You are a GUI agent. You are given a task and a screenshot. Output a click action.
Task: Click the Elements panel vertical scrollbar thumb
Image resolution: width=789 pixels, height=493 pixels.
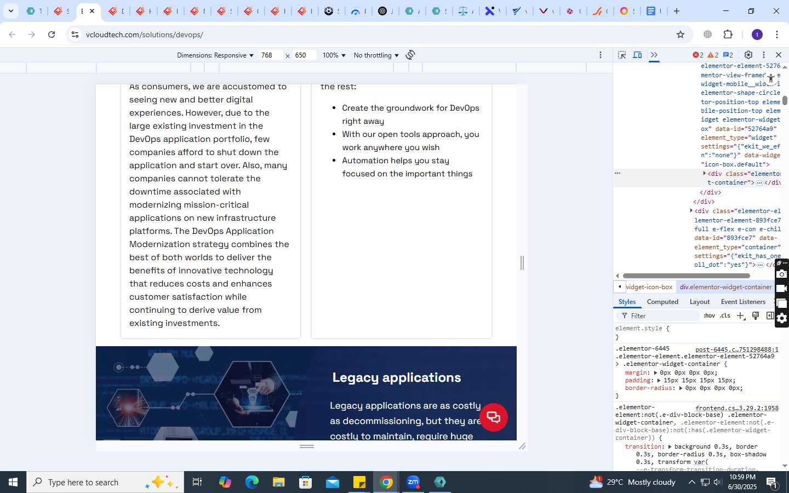785,100
